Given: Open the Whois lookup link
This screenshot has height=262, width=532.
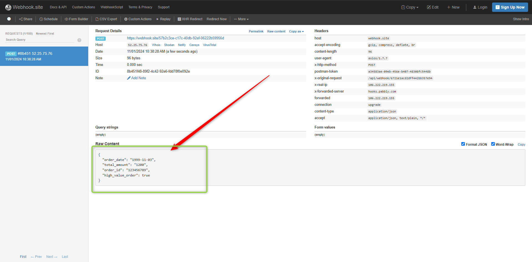Looking at the screenshot, I should 156,45.
